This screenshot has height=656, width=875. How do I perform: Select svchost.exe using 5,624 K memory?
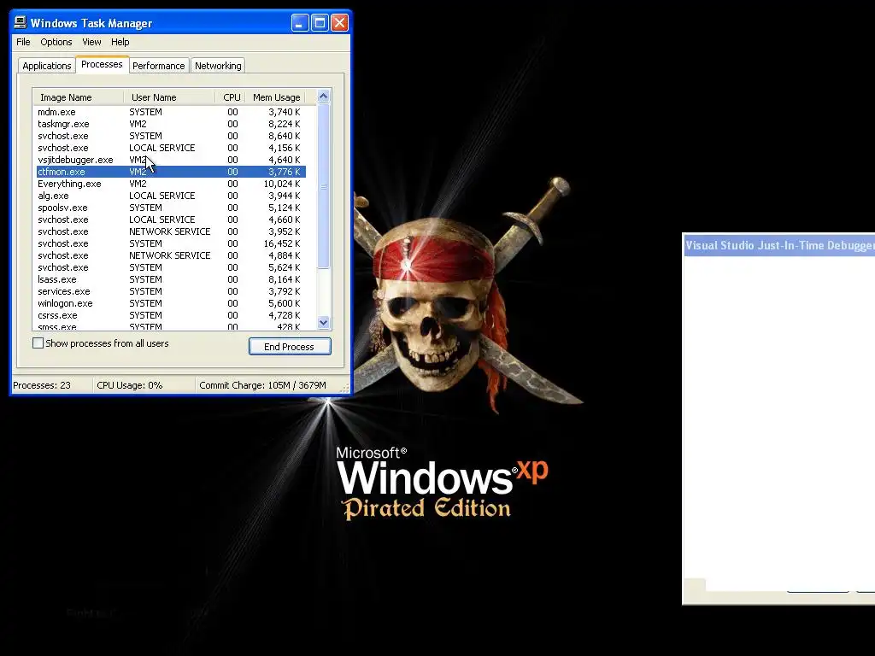[169, 267]
